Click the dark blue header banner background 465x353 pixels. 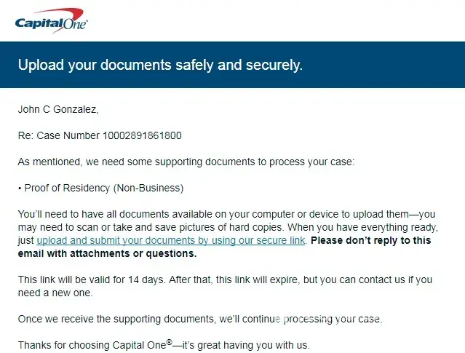click(x=393, y=65)
